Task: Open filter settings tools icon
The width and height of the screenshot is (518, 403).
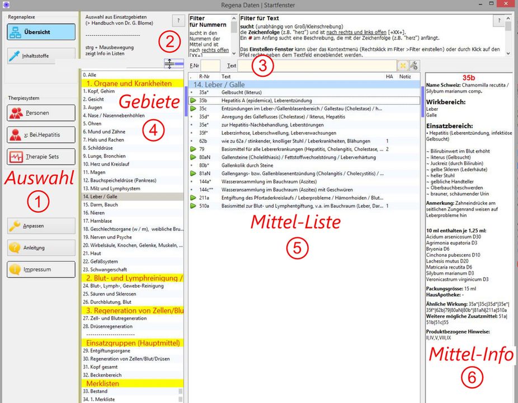Action: click(x=413, y=66)
